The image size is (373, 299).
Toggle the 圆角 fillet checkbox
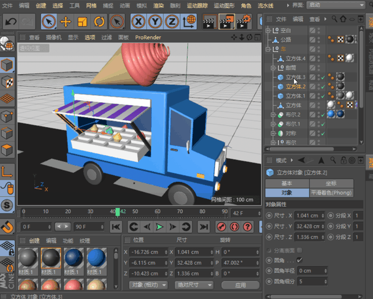click(300, 259)
